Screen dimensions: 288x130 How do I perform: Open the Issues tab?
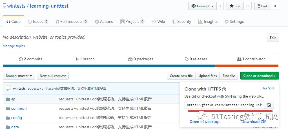[x=38, y=21]
